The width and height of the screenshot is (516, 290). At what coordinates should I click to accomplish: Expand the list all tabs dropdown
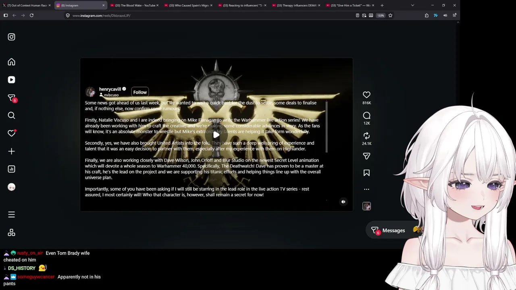click(412, 5)
